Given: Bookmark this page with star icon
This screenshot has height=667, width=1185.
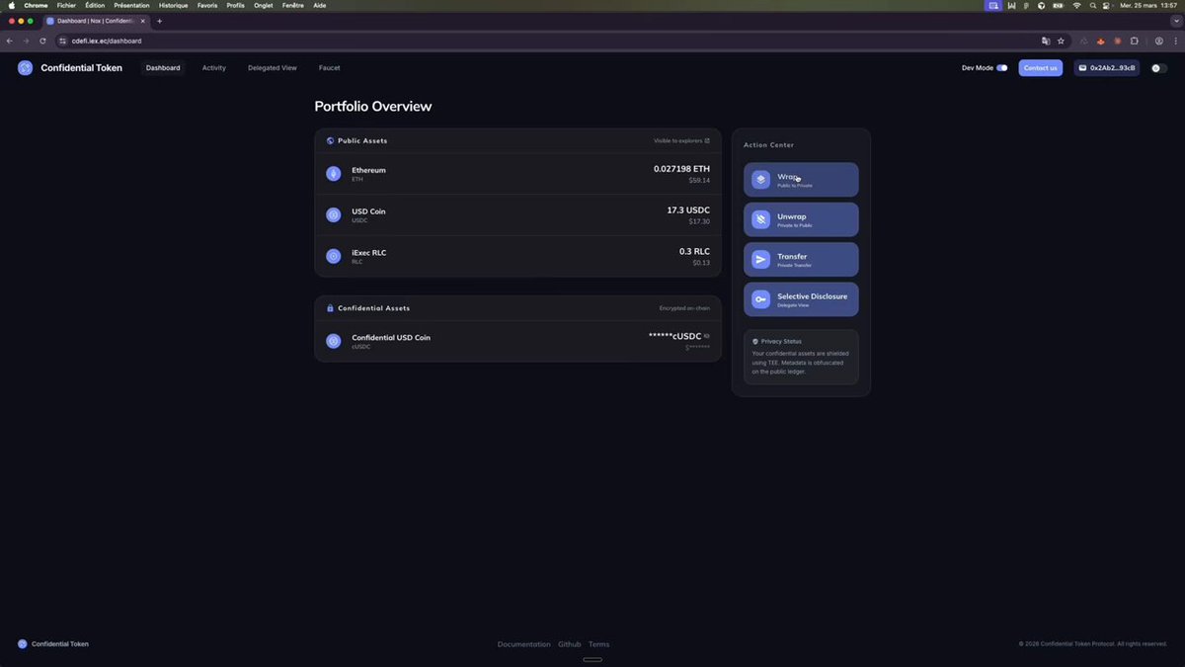Looking at the screenshot, I should 1061,41.
